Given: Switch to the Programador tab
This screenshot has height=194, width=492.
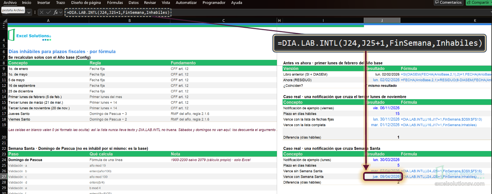Looking at the screenshot, I should [x=214, y=2].
